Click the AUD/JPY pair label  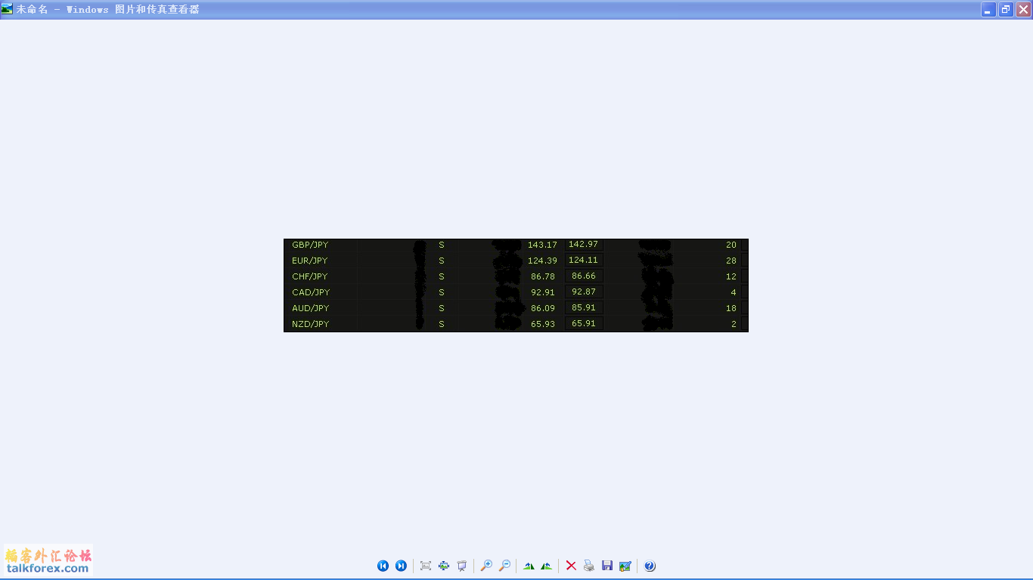311,308
